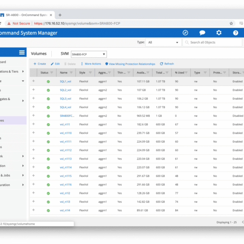Open the SQL1_vol volume link
The height and width of the screenshot is (244, 244).
[x=65, y=81]
